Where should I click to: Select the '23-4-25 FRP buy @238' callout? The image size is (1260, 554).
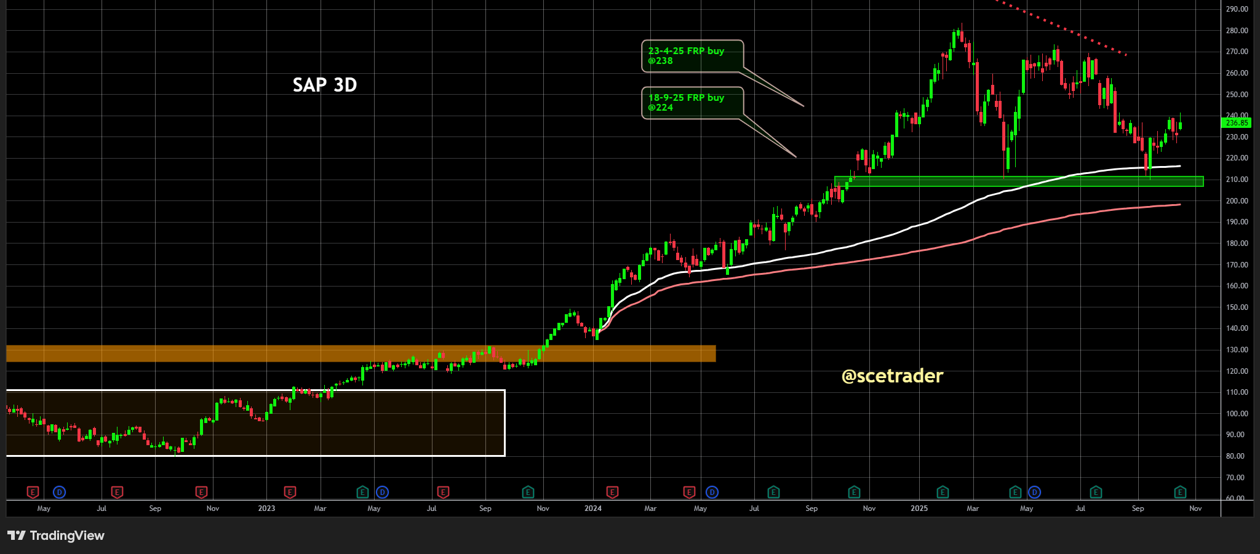(692, 56)
